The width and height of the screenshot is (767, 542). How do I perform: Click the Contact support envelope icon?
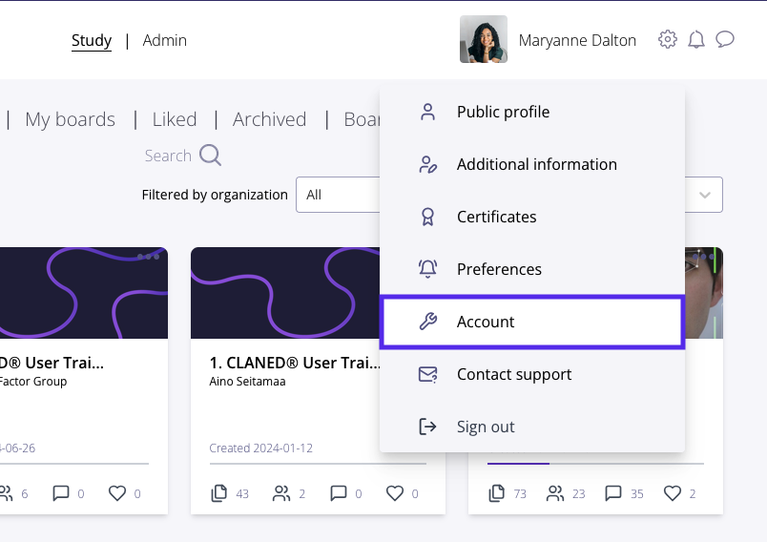(x=427, y=374)
